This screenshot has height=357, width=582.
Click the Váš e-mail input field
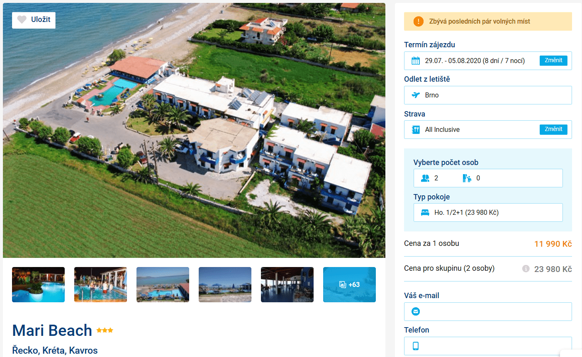click(x=488, y=311)
